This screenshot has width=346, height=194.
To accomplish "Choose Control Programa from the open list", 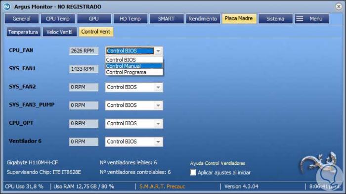I will 134,72.
